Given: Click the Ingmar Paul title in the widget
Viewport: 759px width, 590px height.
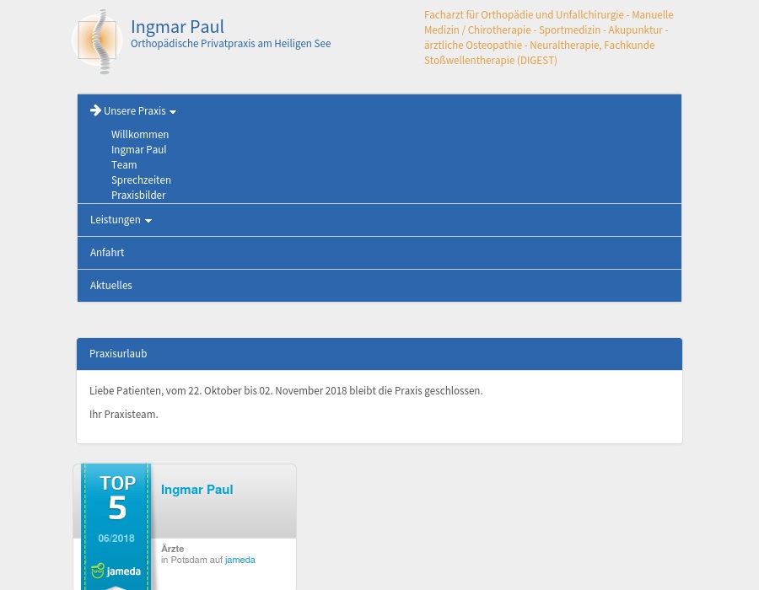Looking at the screenshot, I should (196, 490).
